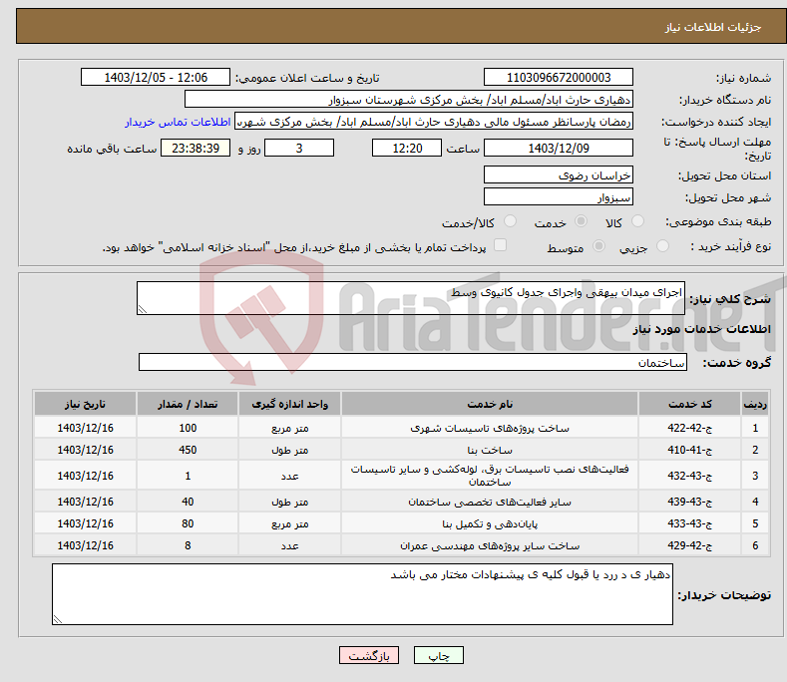Viewport: 787px width, 682px height.
Task: Click quantity 40 in row 4
Action: pos(188,502)
